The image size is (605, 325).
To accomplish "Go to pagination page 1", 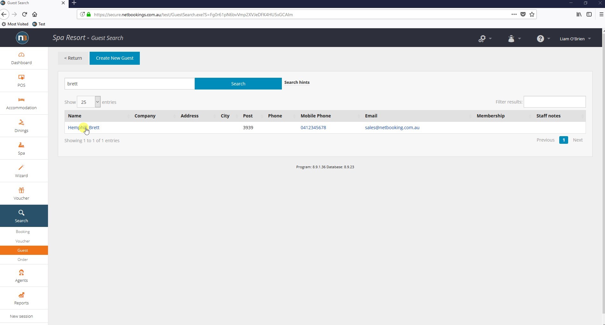I will point(564,140).
